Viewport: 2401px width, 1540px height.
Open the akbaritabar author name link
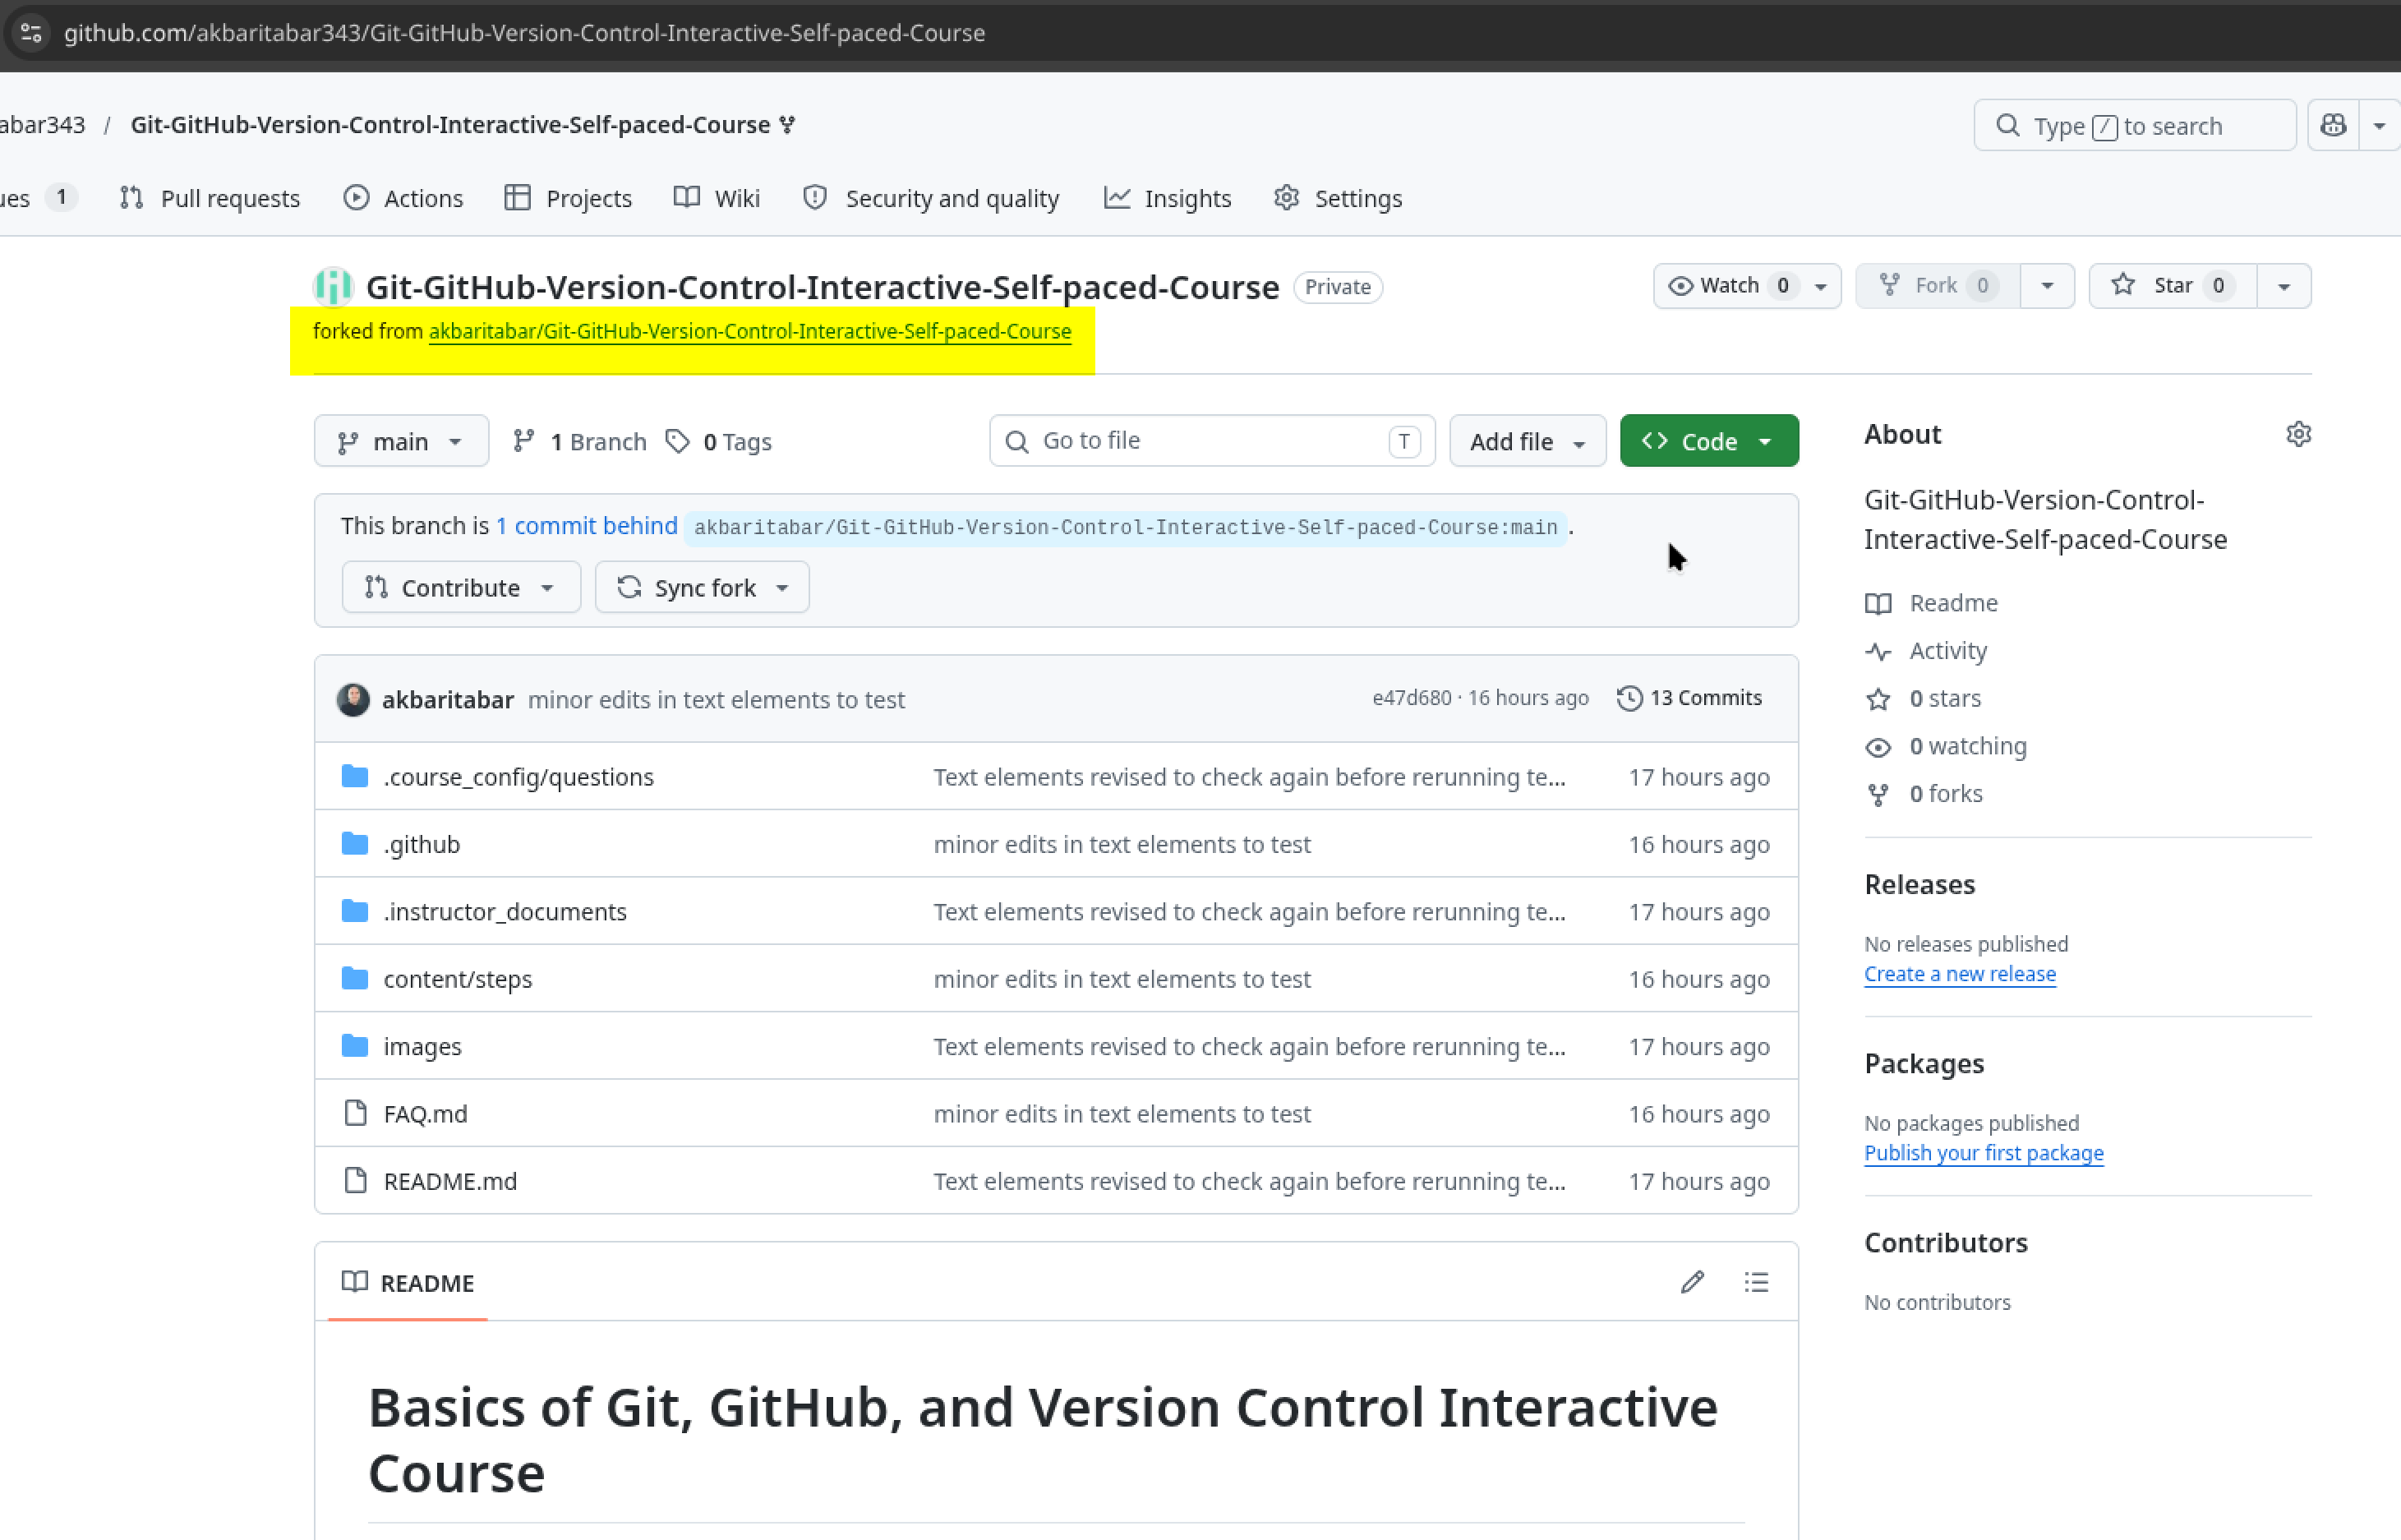coord(448,699)
